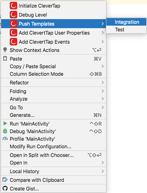Viewport: 147px width, 193px height.
Task: Click the green Run 'MainActivity' play icon
Action: 5,123
